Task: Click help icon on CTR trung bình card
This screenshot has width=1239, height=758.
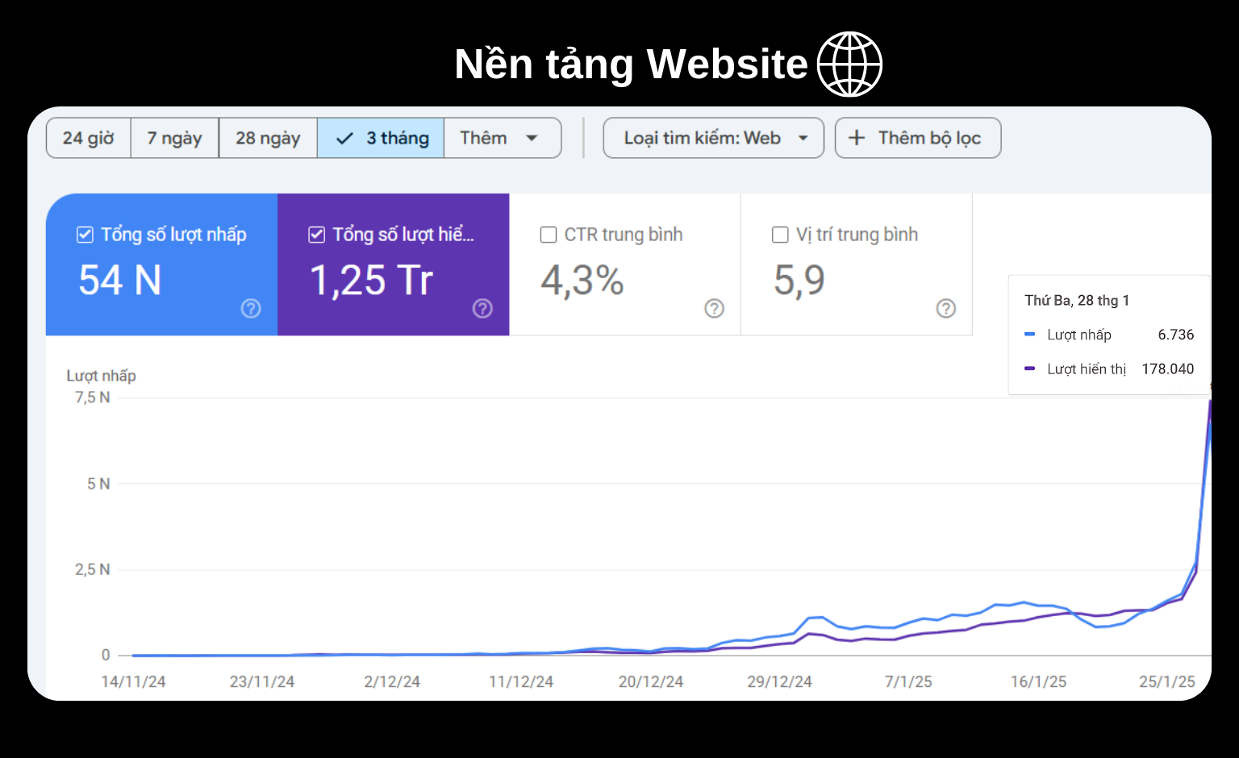Action: 714,308
